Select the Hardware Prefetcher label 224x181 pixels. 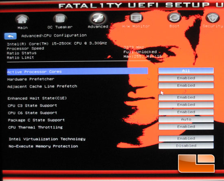[31, 79]
